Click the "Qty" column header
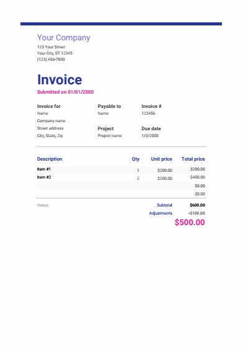This screenshot has width=248, height=351. pos(136,159)
